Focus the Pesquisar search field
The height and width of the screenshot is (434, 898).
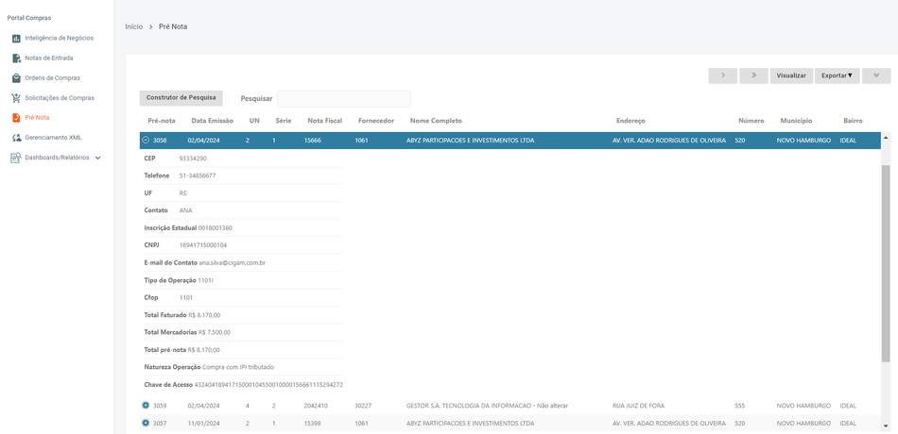(x=344, y=98)
